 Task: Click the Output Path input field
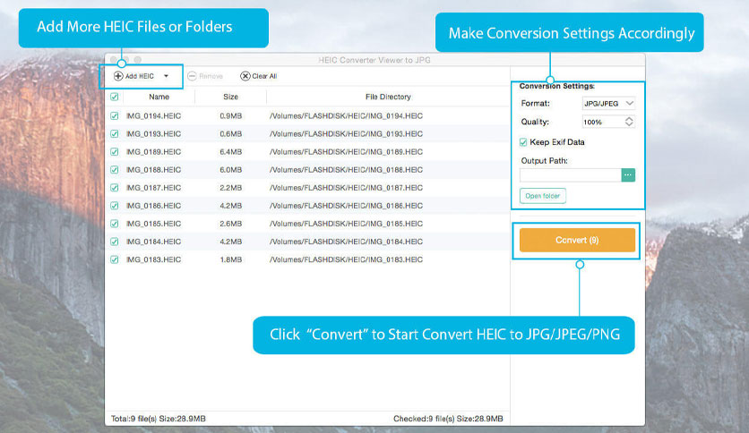click(x=571, y=175)
